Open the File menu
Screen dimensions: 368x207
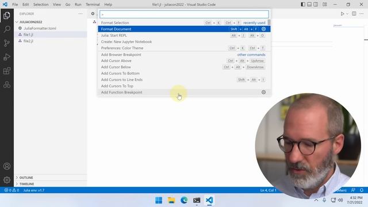point(15,5)
